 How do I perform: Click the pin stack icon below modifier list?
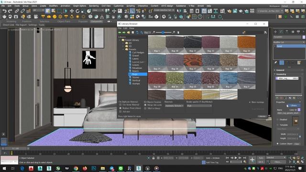pyautogui.click(x=275, y=63)
